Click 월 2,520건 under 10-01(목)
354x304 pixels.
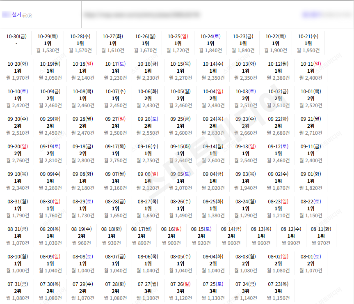[311, 106]
